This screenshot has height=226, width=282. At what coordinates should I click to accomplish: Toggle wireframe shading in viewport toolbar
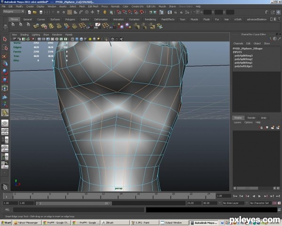click(72, 39)
